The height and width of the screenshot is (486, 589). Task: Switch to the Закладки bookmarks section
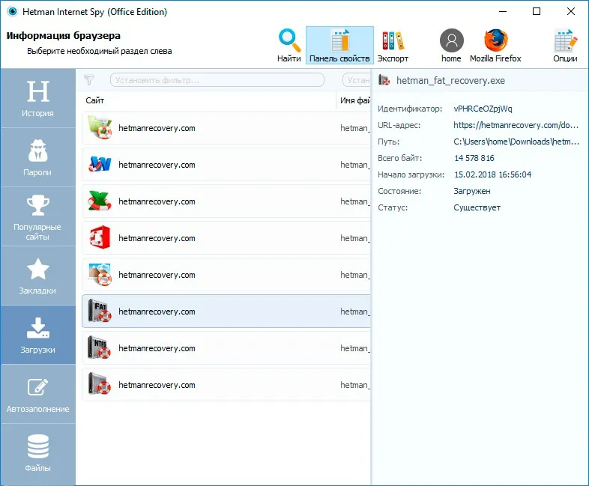37,276
